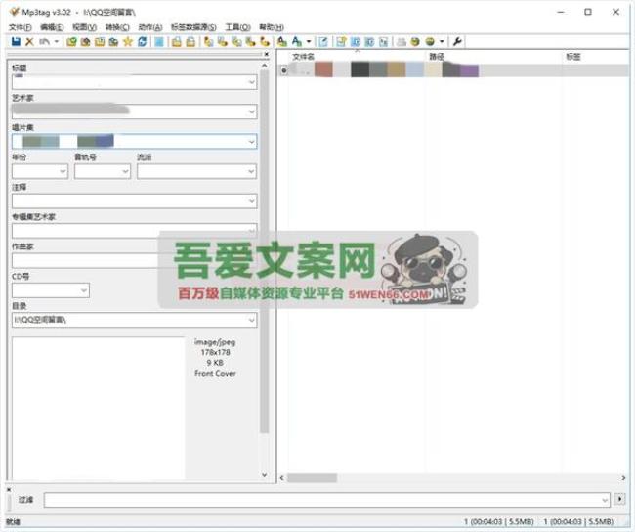The width and height of the screenshot is (635, 532).
Task: Run the Tag - Filename converter icon
Action: click(x=208, y=41)
